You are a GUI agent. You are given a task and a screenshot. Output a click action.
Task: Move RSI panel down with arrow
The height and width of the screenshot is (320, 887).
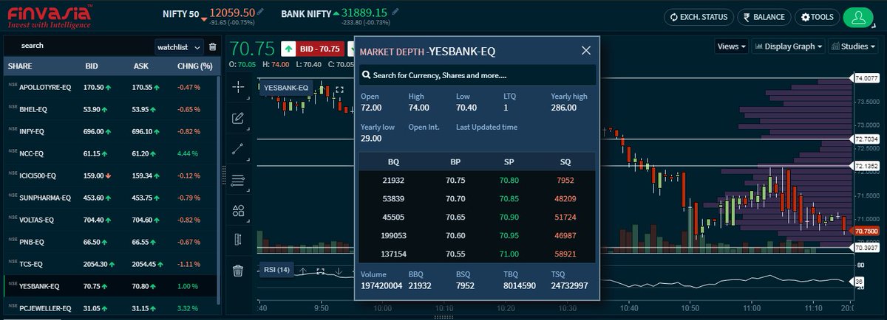(x=339, y=271)
